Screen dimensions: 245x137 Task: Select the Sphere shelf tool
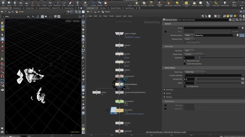[9, 3]
